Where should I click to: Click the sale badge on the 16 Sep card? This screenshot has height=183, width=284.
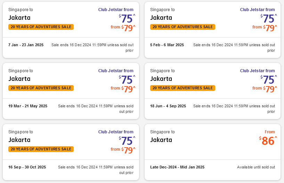click(x=41, y=149)
